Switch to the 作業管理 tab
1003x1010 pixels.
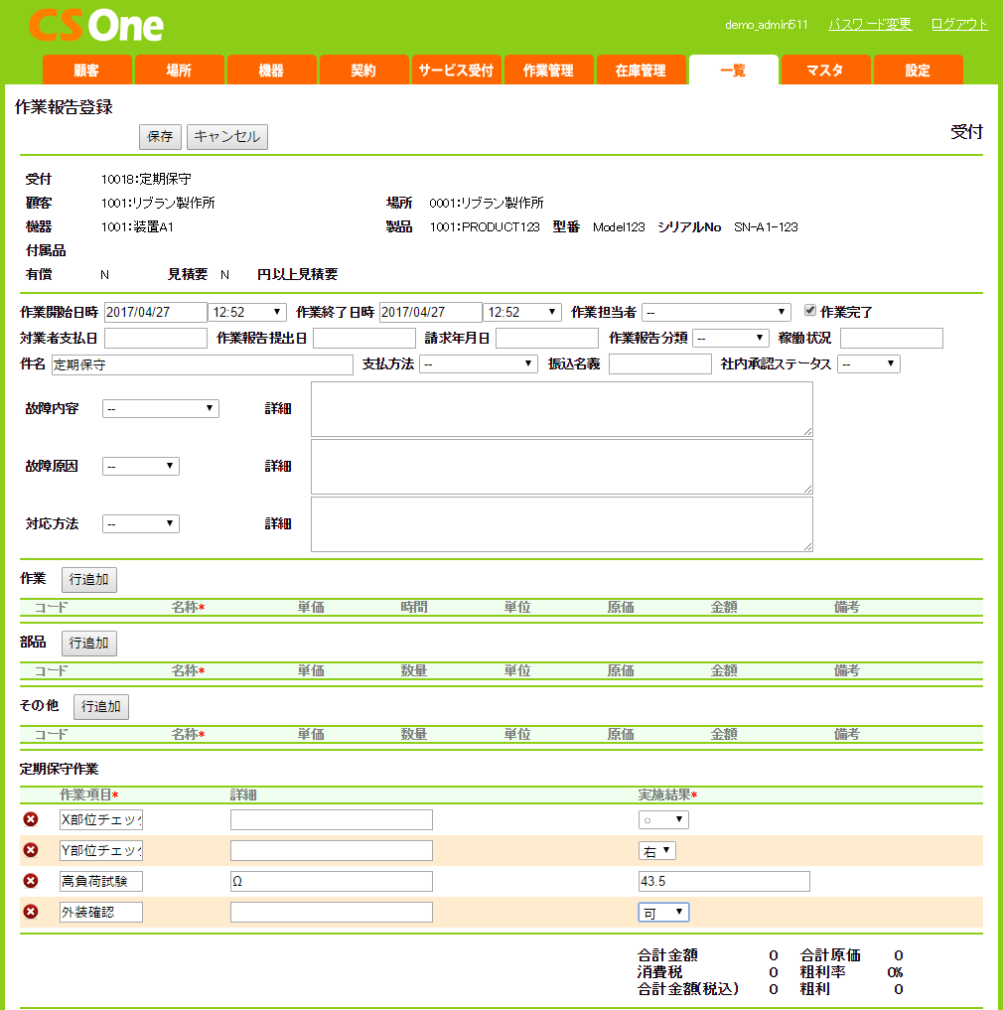pos(548,70)
